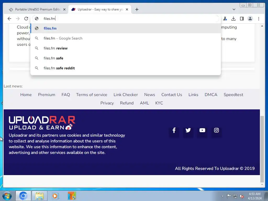268x201 pixels.
Task: Open the media player taskbar icon
Action: pos(55,196)
